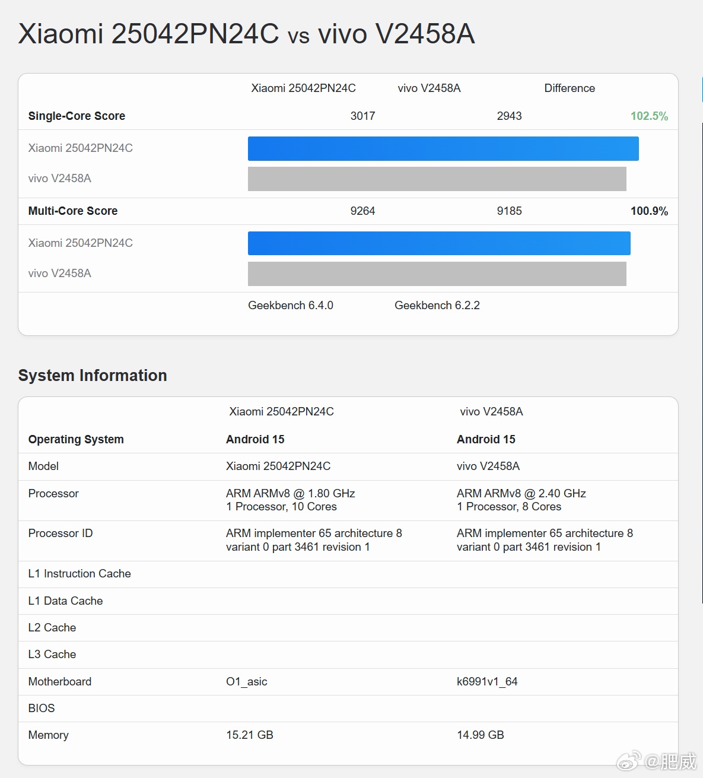Select the vivo multi-core gray score bar
The width and height of the screenshot is (703, 778).
coord(437,274)
